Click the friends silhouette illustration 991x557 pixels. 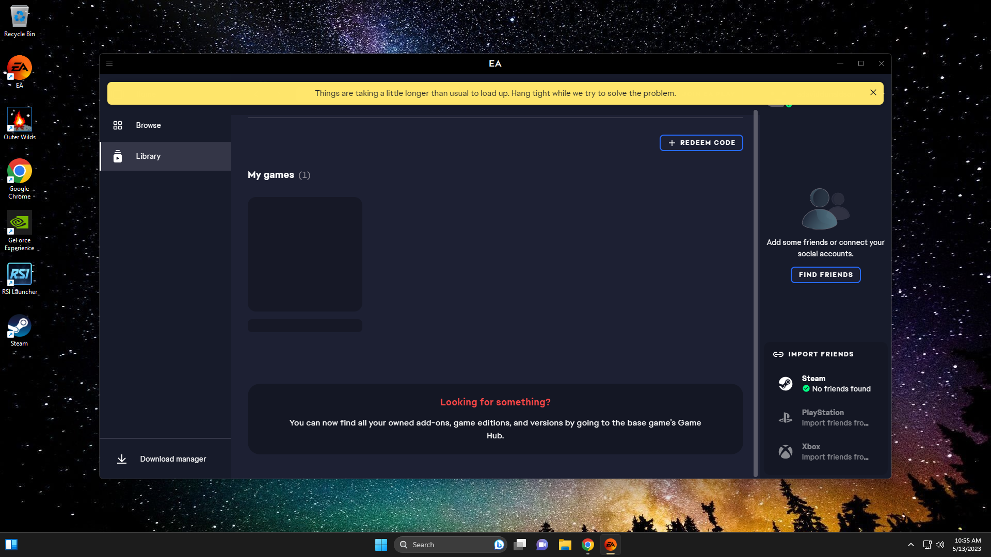(825, 208)
